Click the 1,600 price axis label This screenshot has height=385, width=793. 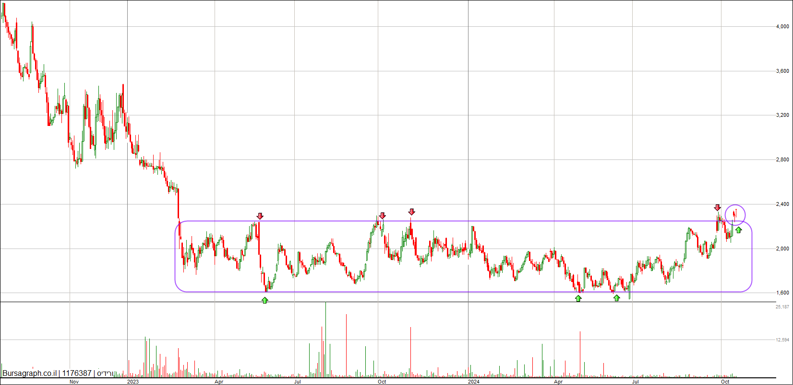[x=782, y=293]
